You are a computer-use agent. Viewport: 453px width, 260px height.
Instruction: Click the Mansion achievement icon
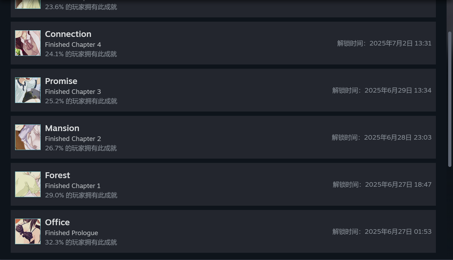tap(28, 137)
